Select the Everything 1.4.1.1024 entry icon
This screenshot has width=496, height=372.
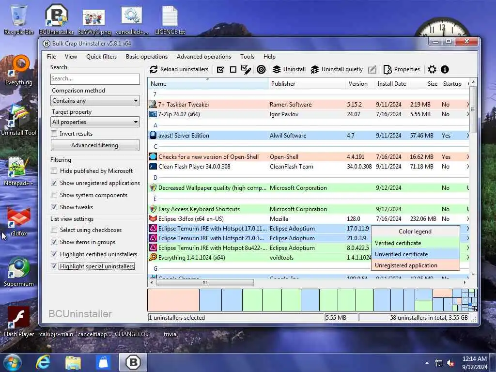point(153,258)
